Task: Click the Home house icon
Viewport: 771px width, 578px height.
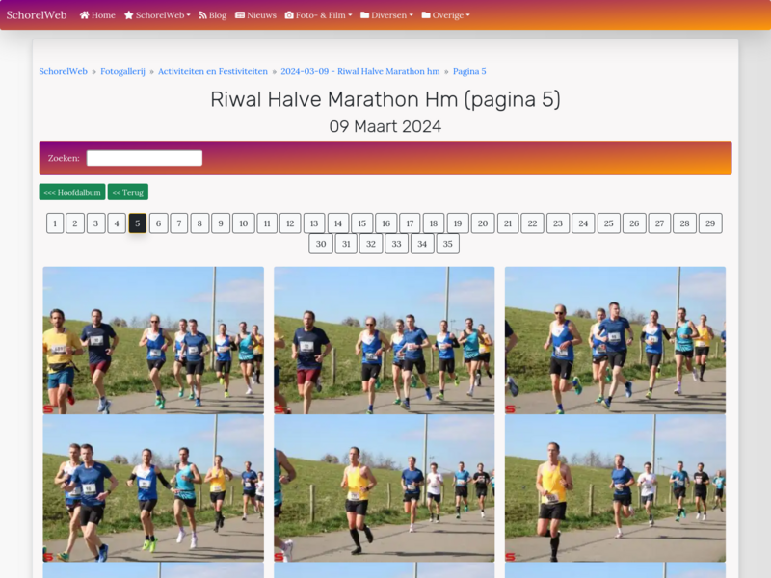Action: click(x=84, y=15)
